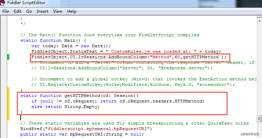Click the commented UI.lvSessions.AddBoundColumn("Server") line

(122, 68)
